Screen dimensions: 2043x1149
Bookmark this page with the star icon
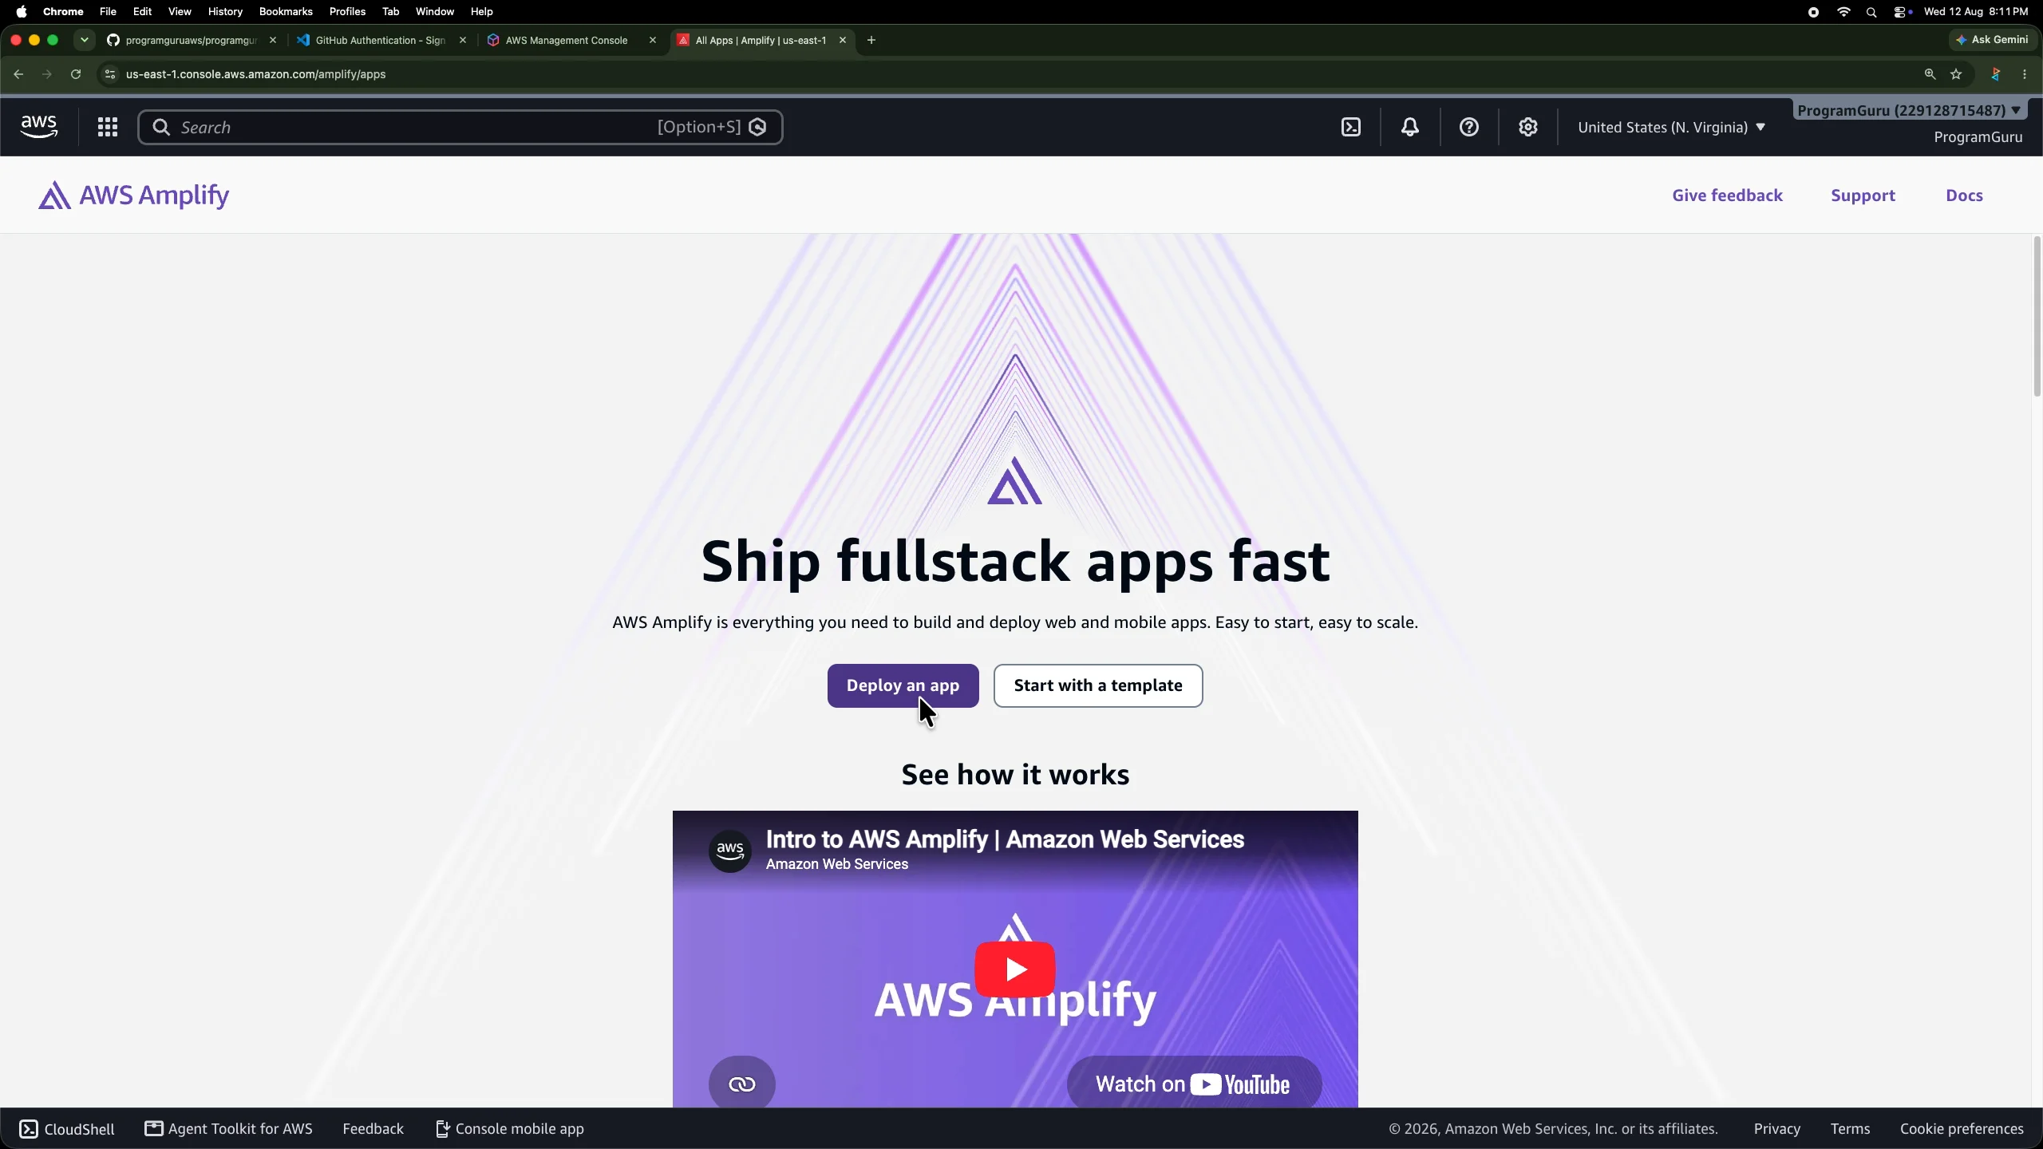point(1956,74)
